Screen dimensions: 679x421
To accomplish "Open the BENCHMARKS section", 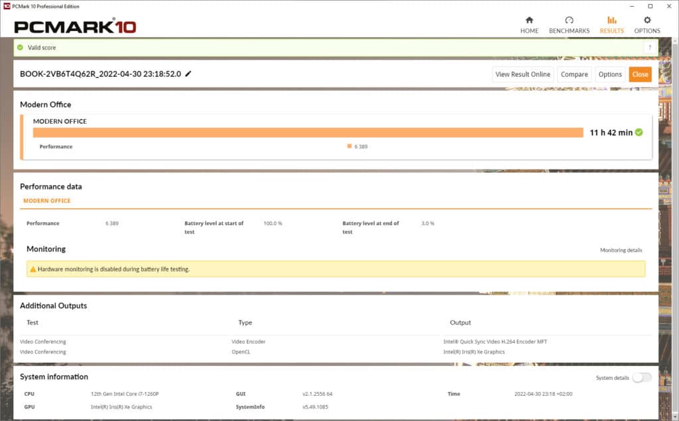I will (x=569, y=25).
